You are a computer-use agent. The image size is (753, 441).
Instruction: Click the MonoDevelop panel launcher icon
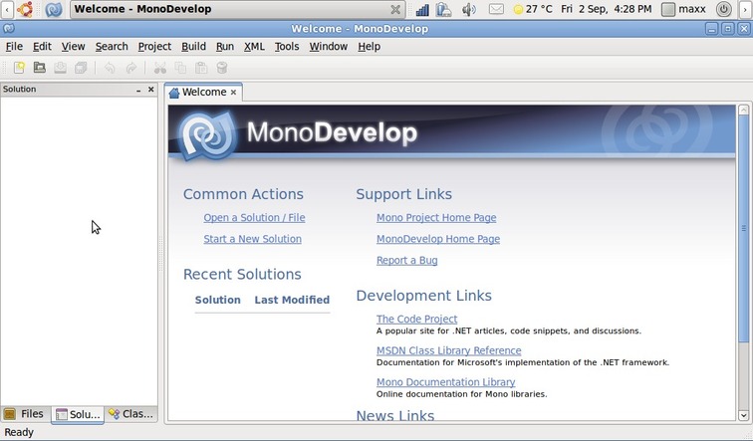point(54,9)
